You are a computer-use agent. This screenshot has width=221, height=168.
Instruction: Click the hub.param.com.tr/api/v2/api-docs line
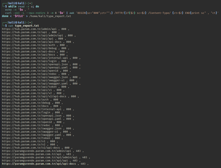coord(40,97)
